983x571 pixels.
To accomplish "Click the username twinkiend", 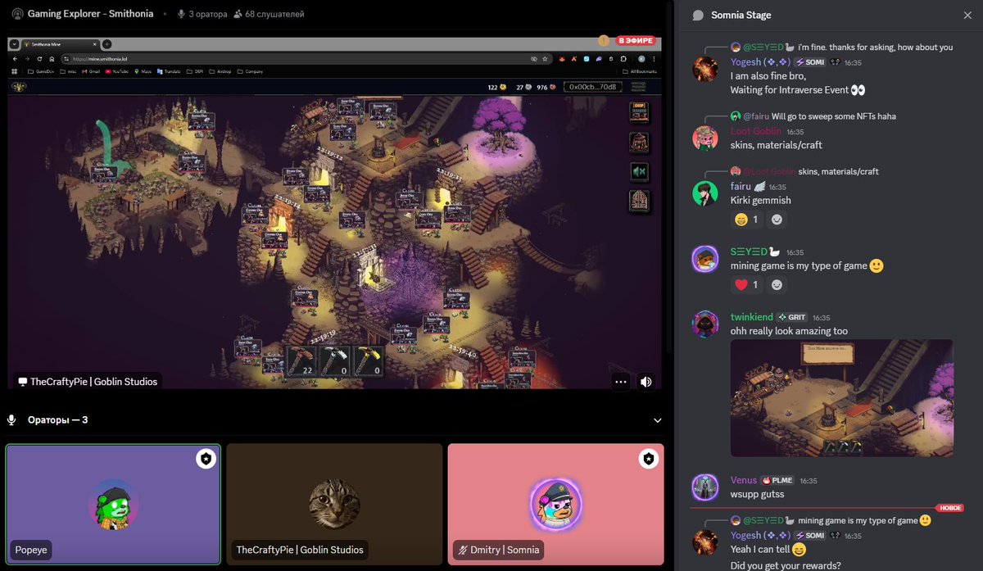I will click(752, 317).
